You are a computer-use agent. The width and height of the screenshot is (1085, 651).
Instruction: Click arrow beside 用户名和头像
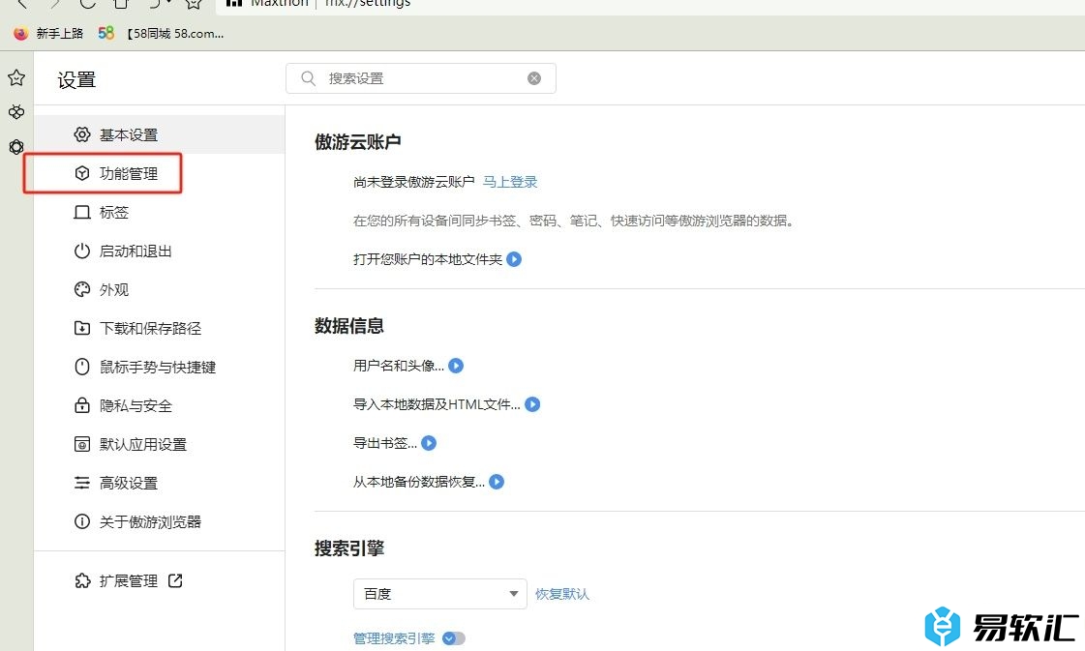click(456, 366)
